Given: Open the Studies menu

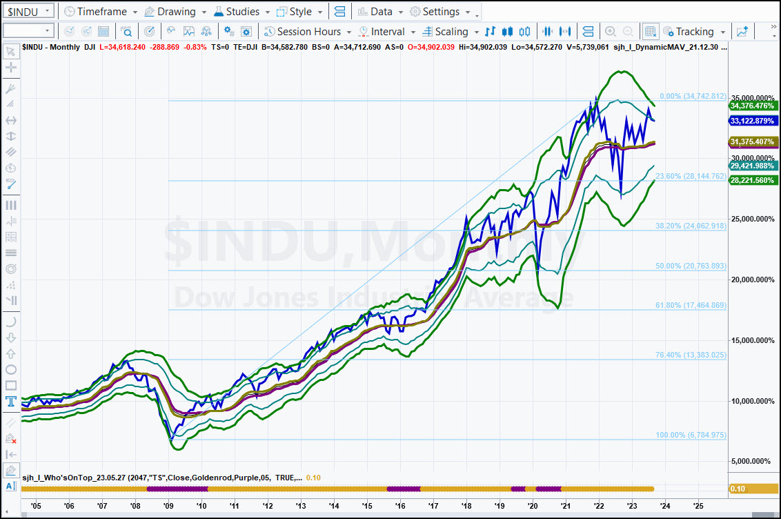Looking at the screenshot, I should [x=241, y=12].
